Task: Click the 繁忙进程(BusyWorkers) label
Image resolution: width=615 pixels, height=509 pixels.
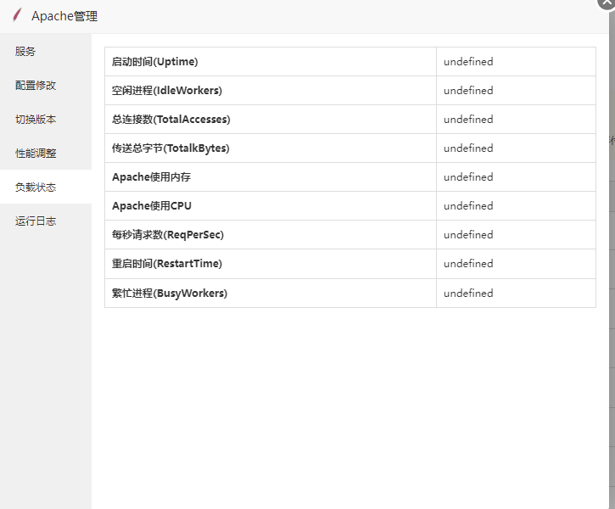Action: [170, 293]
